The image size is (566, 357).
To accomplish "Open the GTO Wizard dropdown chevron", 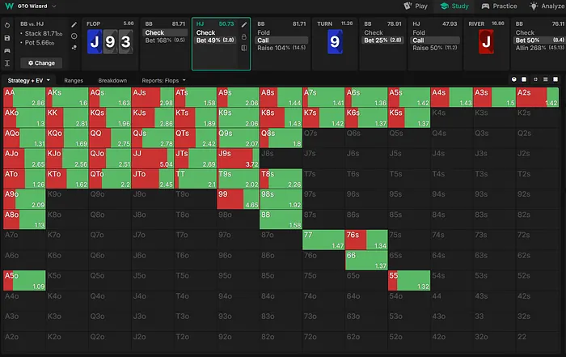I will (55, 6).
